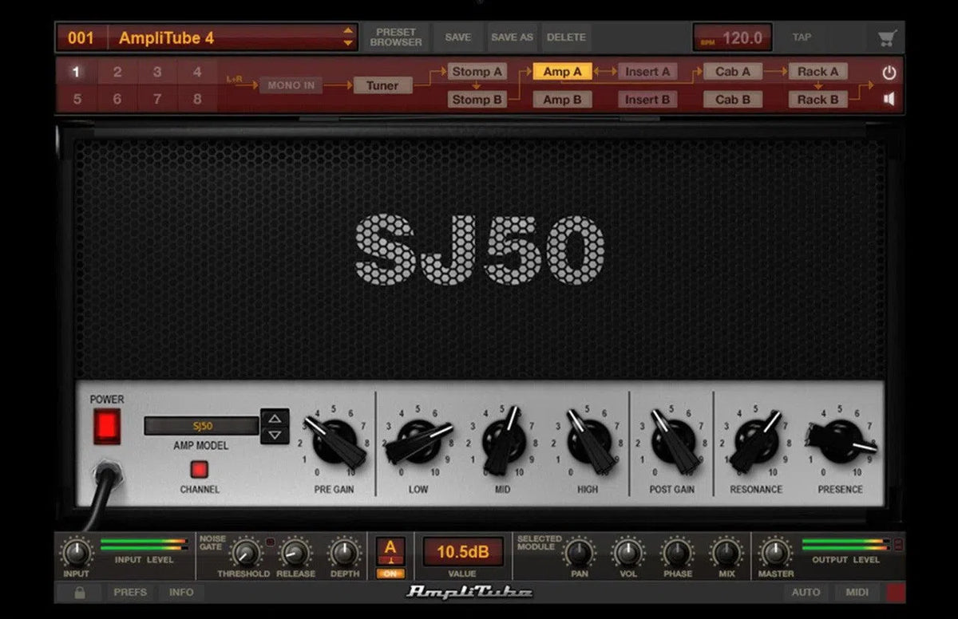Open the Rack A module
The width and height of the screenshot is (958, 619).
coord(817,71)
